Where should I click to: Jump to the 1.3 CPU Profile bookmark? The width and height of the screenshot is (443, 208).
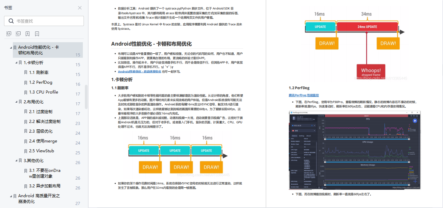[x=44, y=92]
